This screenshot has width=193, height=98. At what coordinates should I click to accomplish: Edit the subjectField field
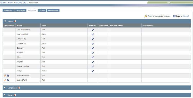pyautogui.click(x=5, y=80)
